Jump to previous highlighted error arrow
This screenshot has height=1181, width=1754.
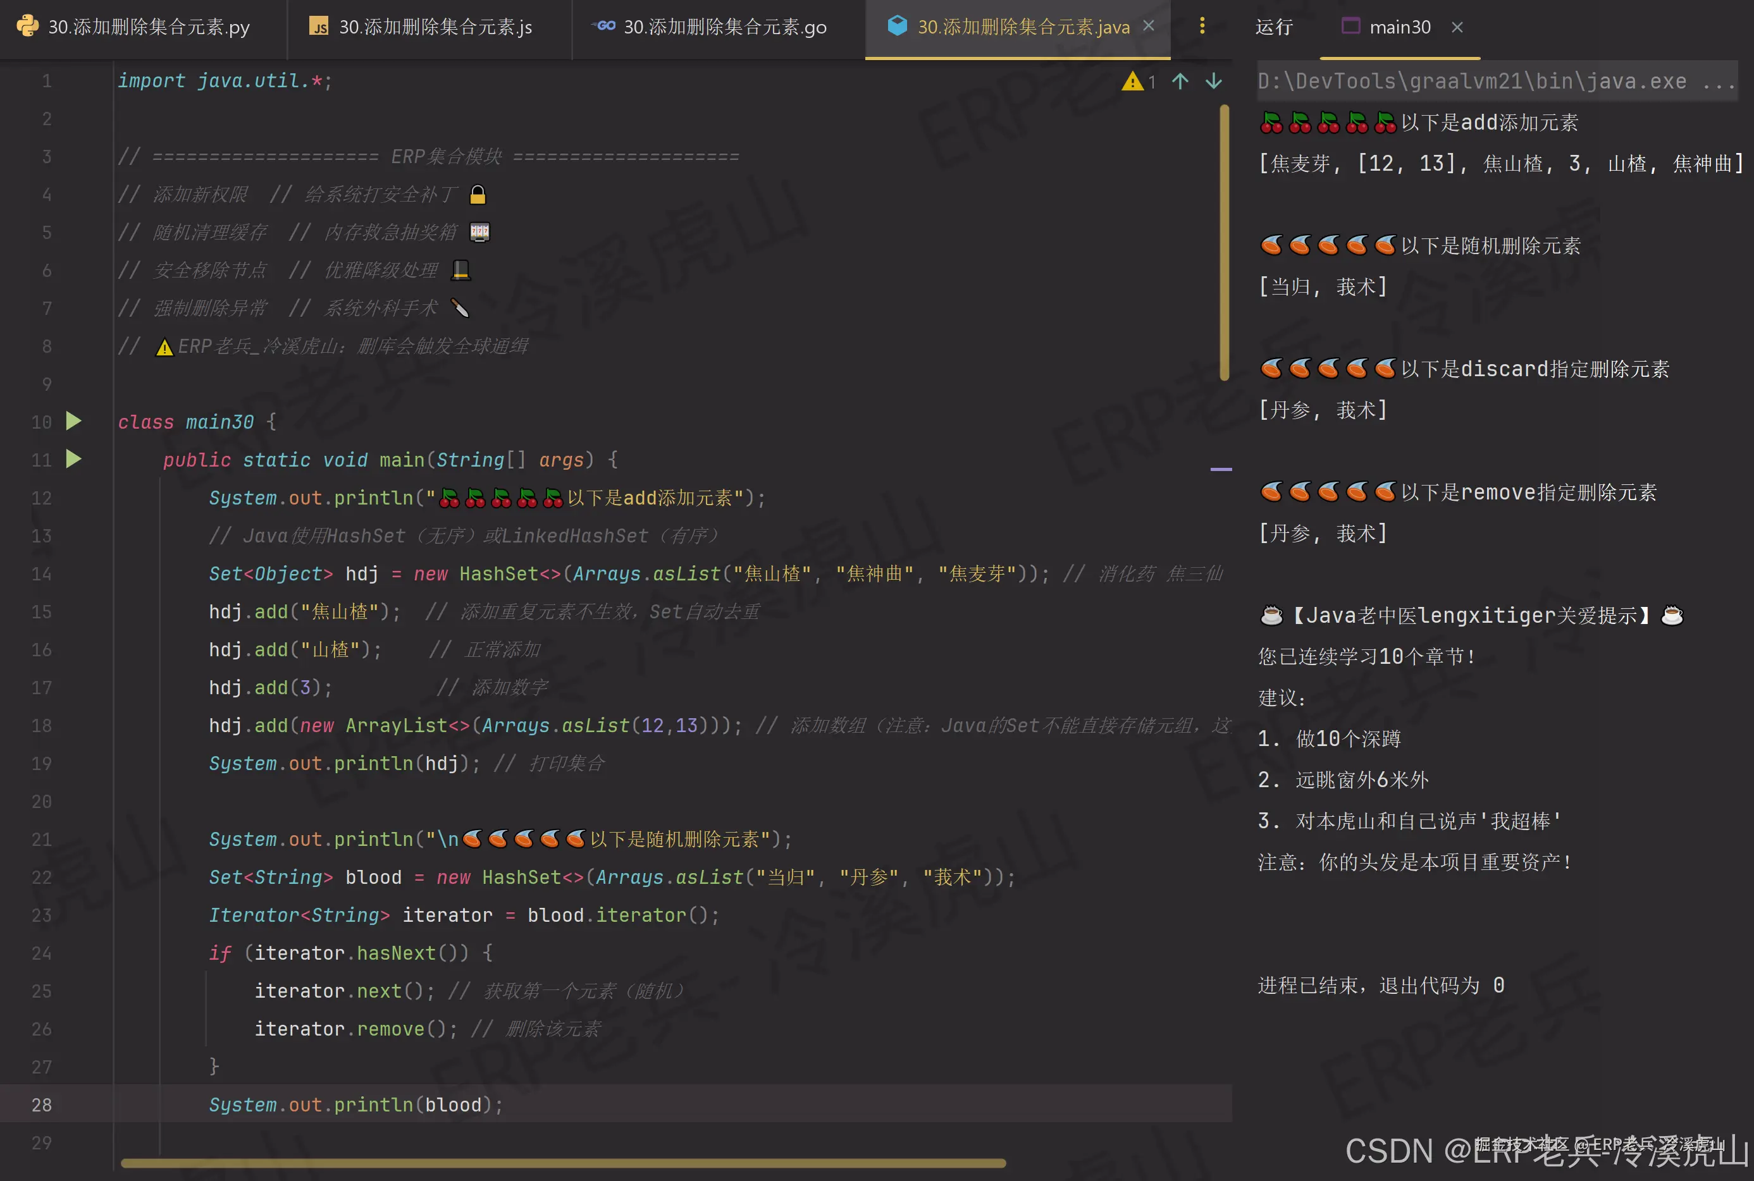point(1180,82)
